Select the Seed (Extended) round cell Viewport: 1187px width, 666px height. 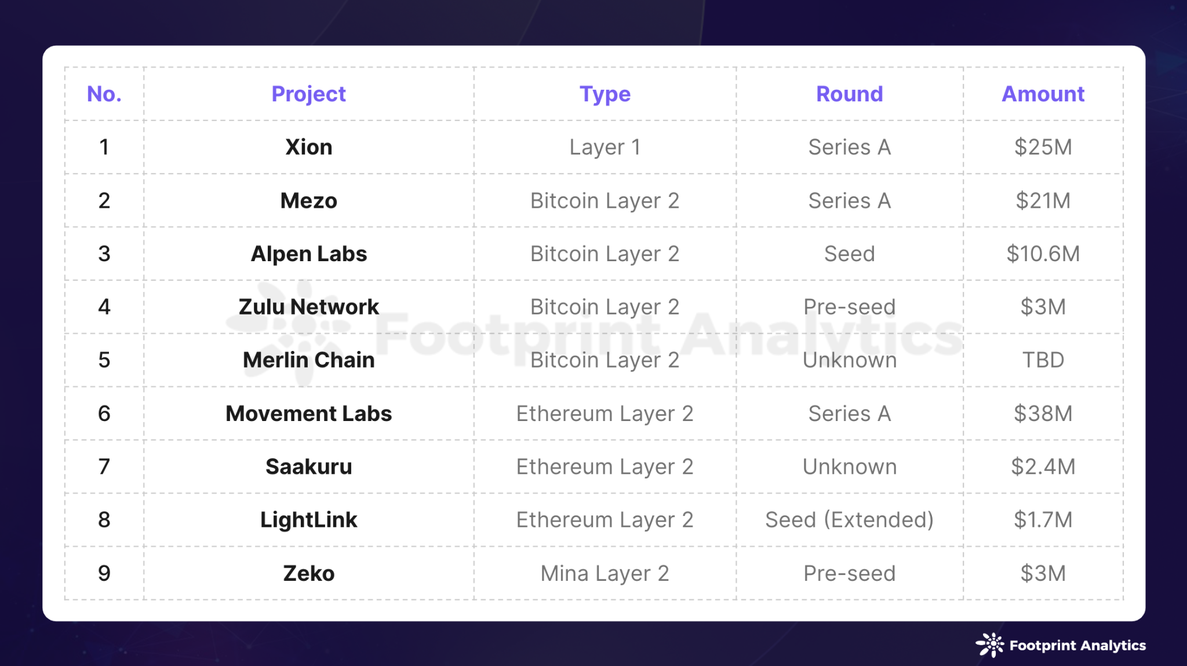pos(849,520)
